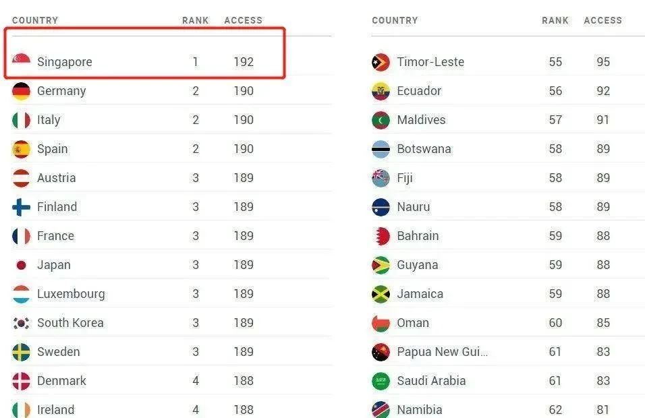
Task: Click the Germany flag icon
Action: [21, 91]
